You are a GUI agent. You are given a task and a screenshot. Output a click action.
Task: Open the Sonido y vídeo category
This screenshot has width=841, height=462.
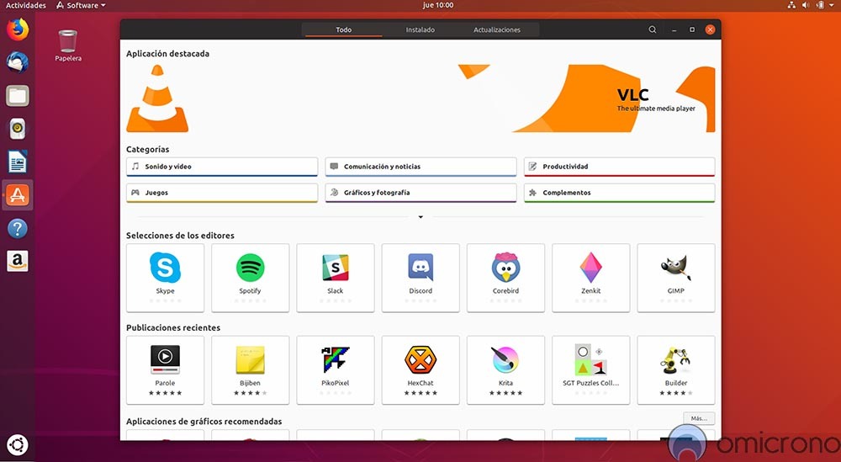(222, 167)
